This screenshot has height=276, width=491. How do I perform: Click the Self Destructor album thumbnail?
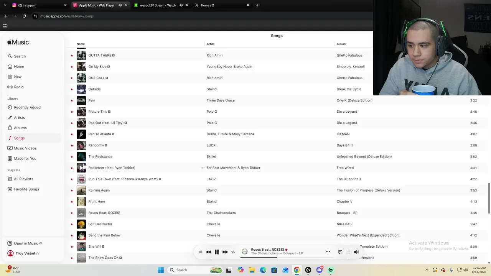coord(81,224)
